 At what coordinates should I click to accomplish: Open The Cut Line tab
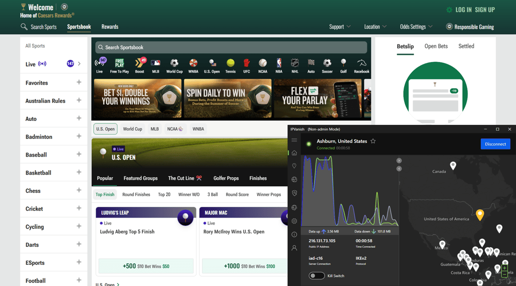[x=185, y=178]
